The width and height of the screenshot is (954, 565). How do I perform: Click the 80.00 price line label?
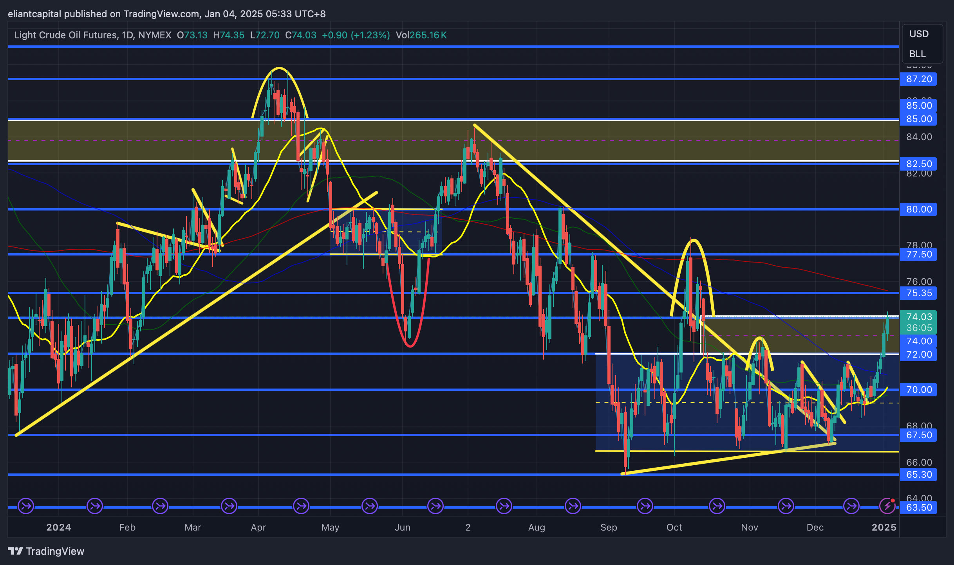(919, 209)
